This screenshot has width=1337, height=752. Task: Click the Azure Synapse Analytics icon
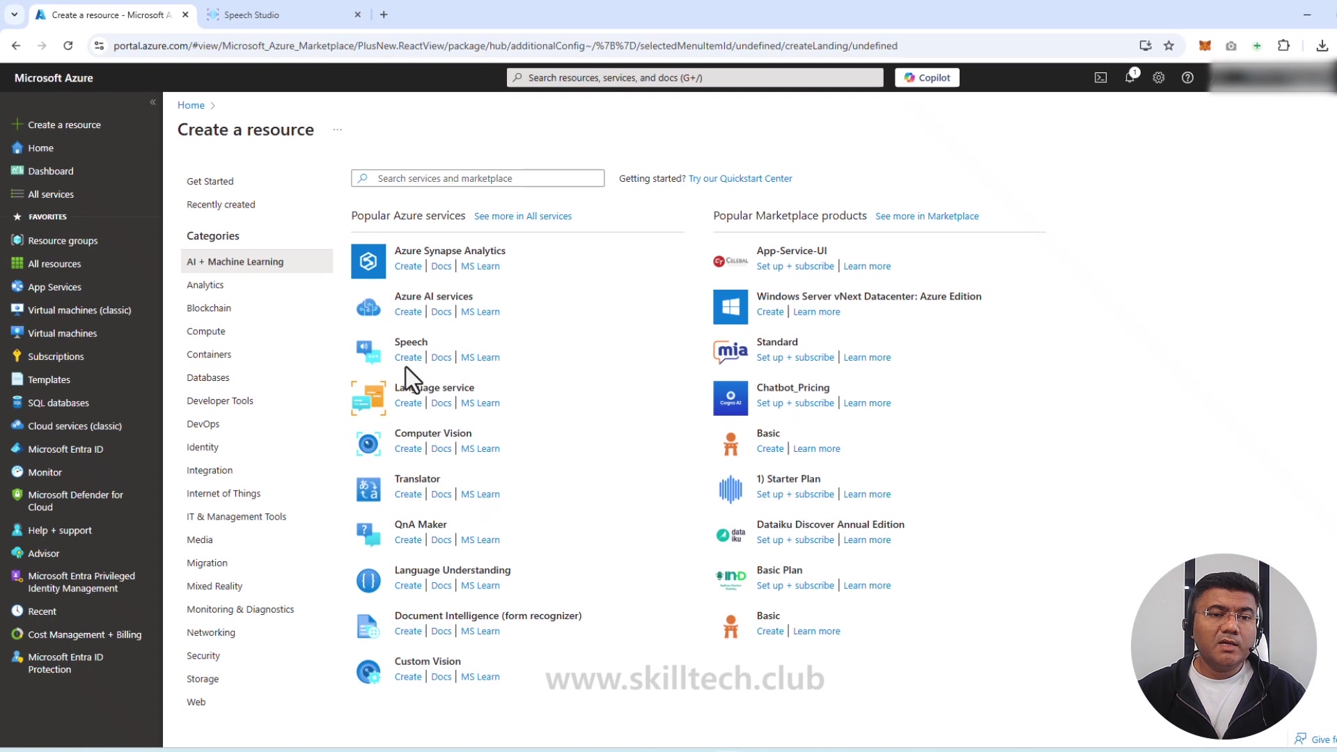368,260
